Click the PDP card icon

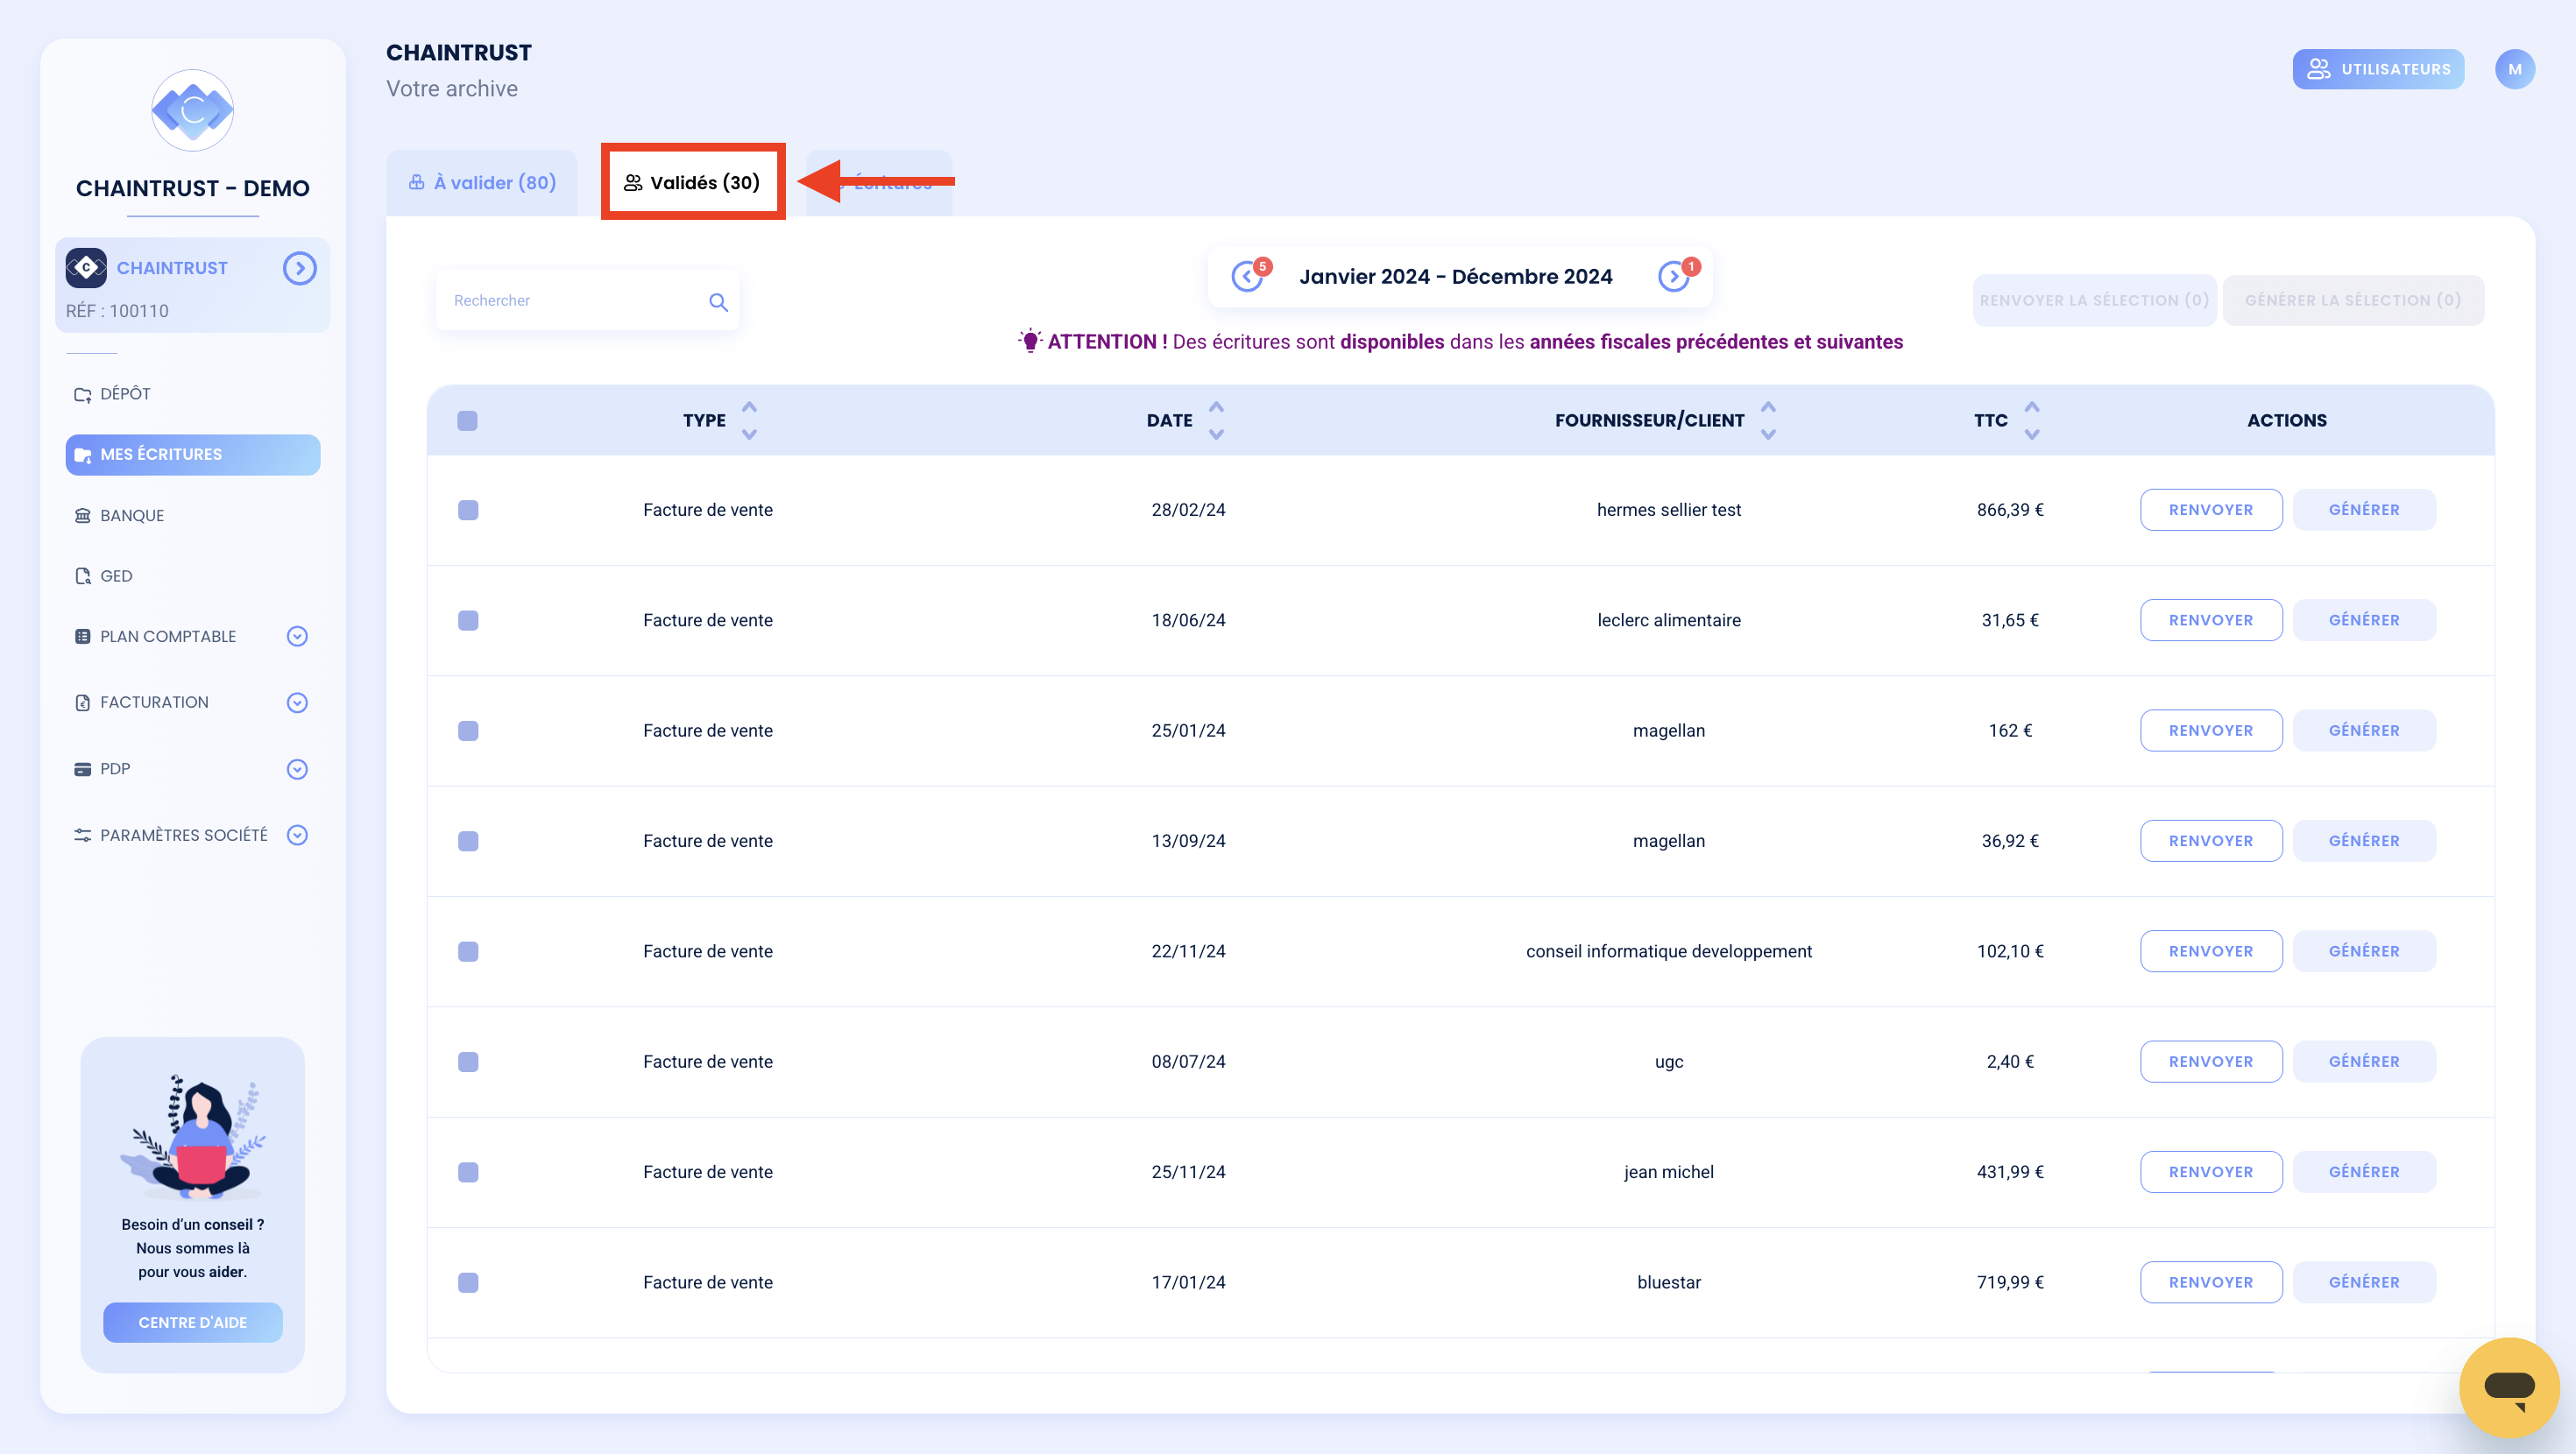coord(83,769)
